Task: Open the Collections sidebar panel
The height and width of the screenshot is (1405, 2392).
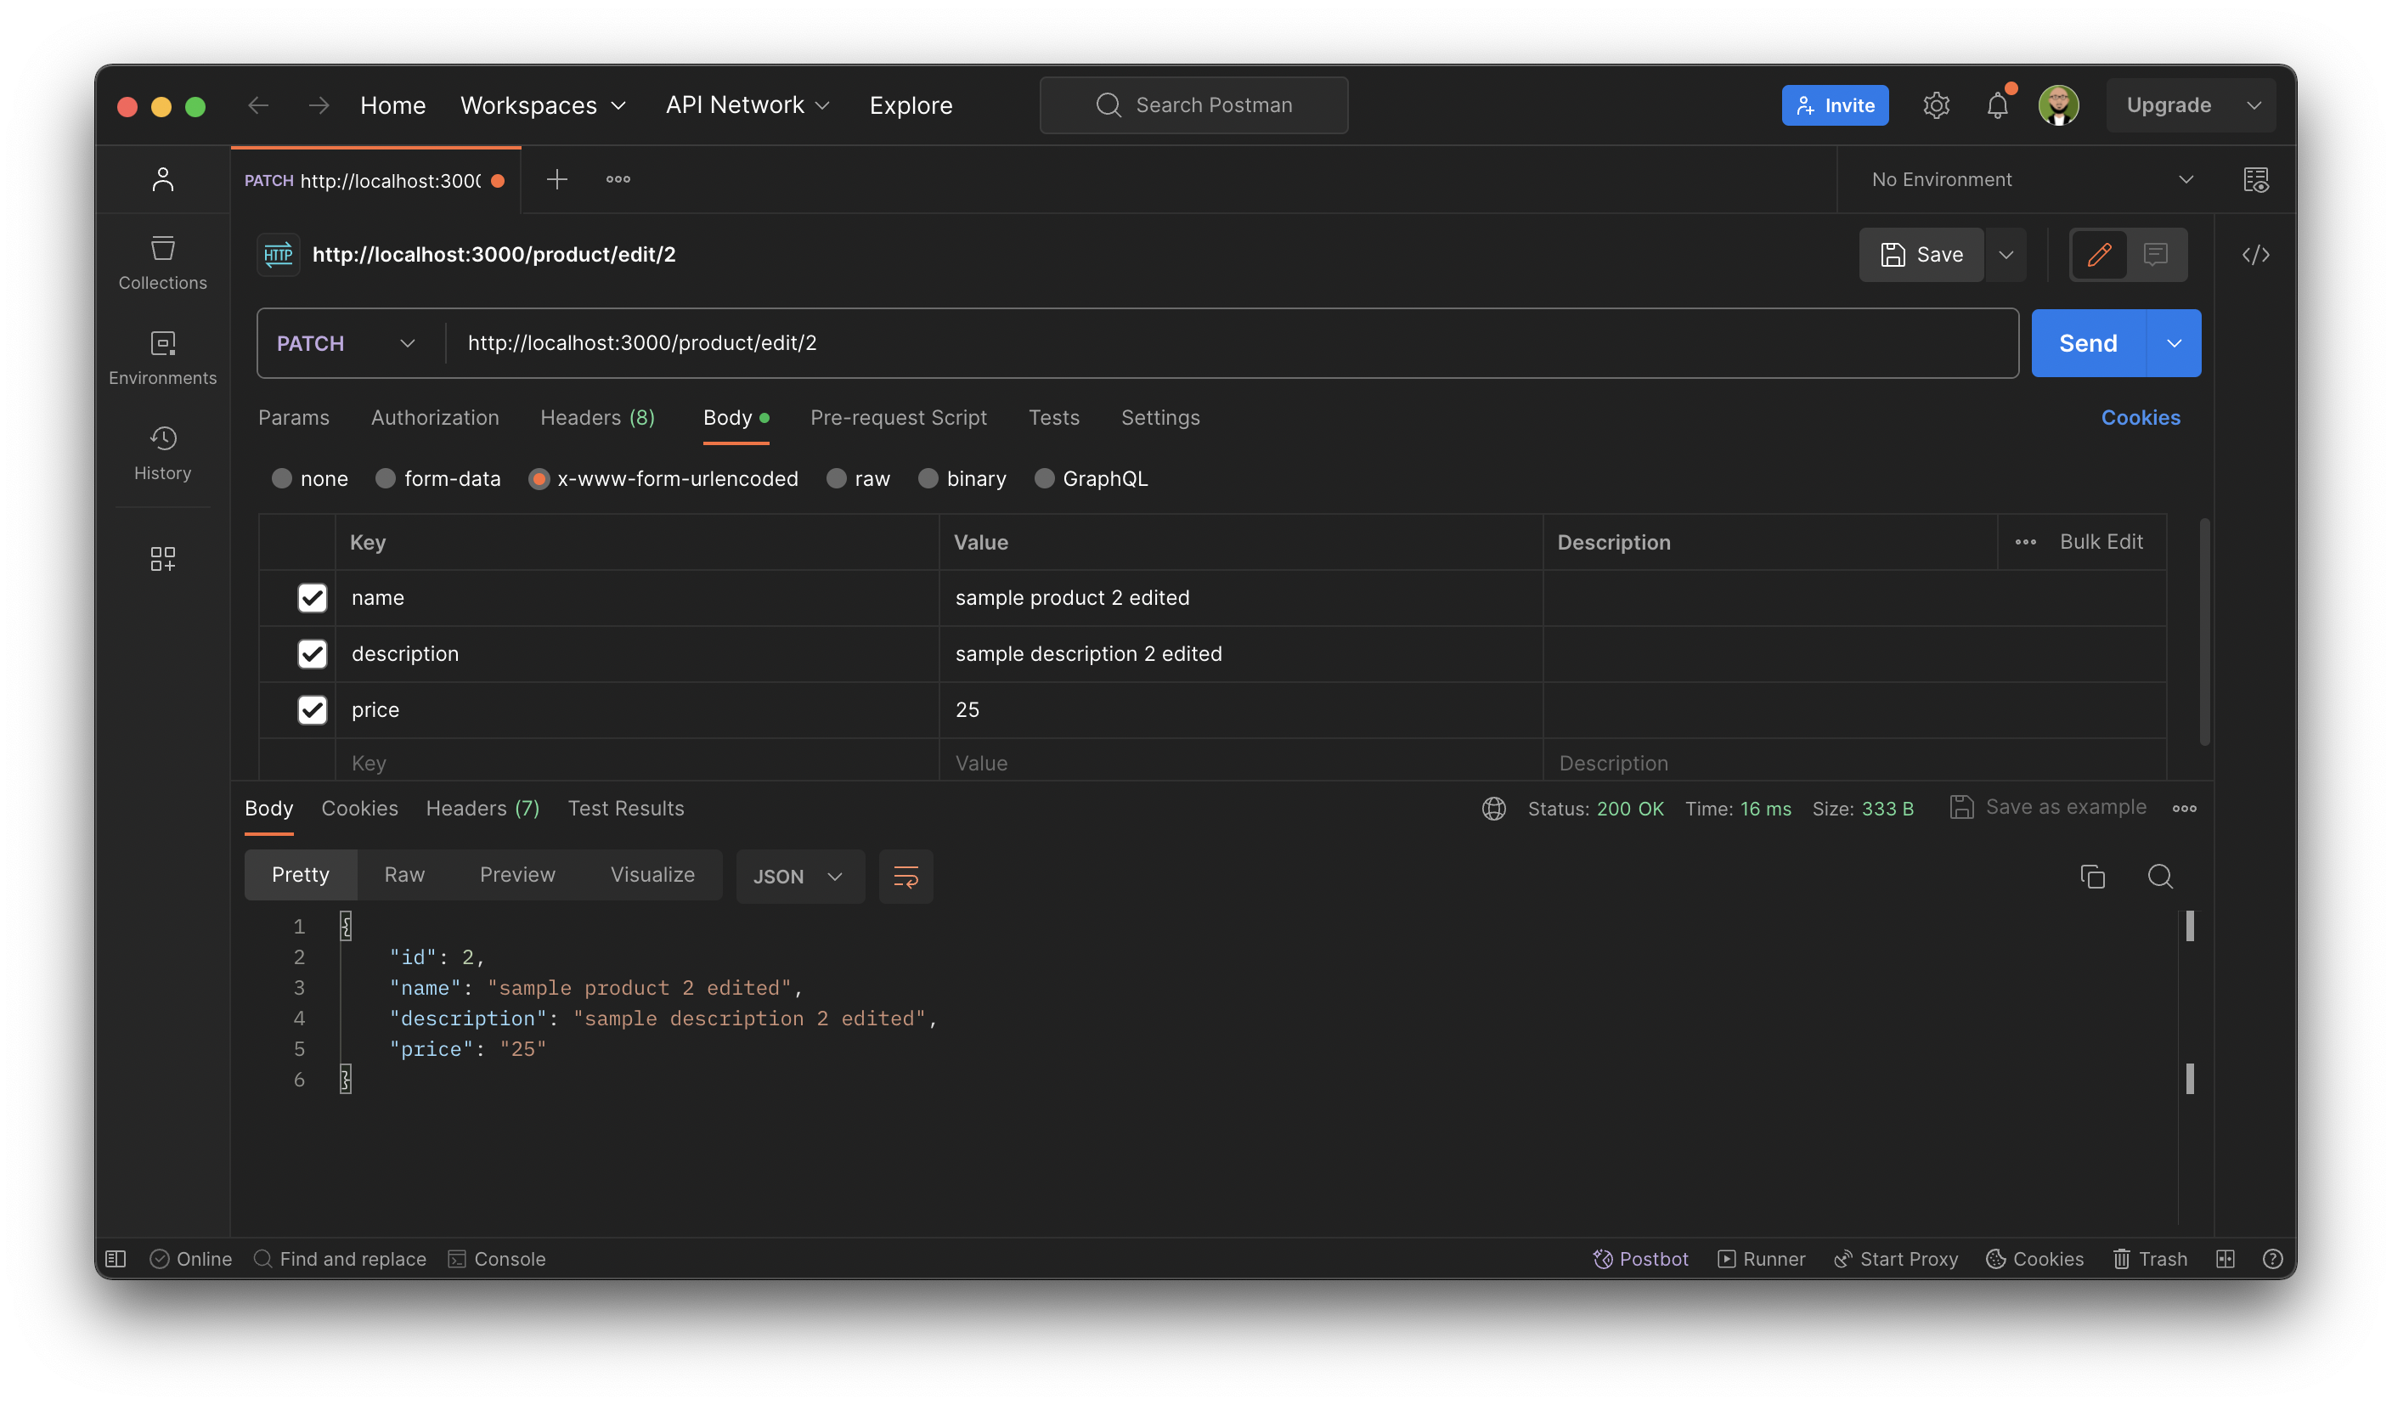Action: [x=162, y=262]
